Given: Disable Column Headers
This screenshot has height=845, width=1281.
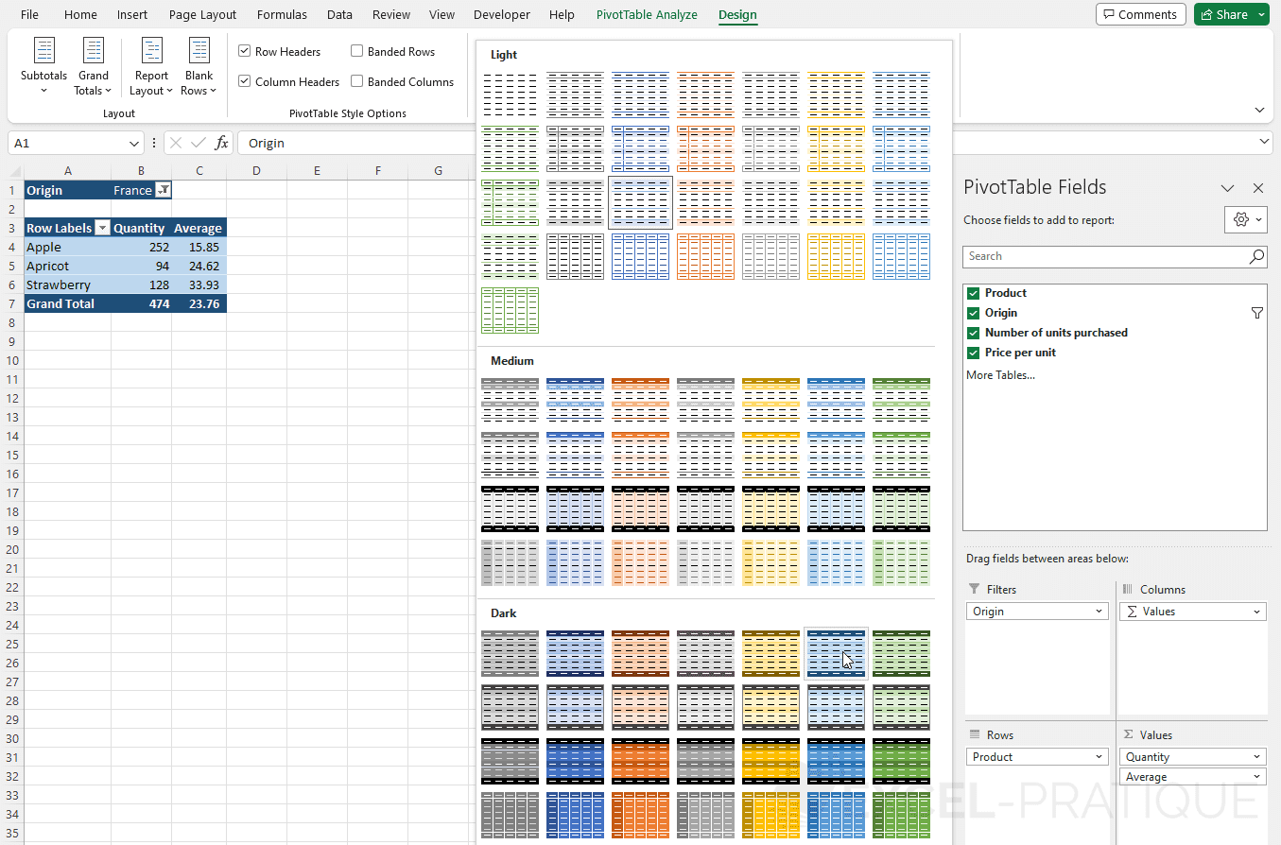Looking at the screenshot, I should [244, 81].
